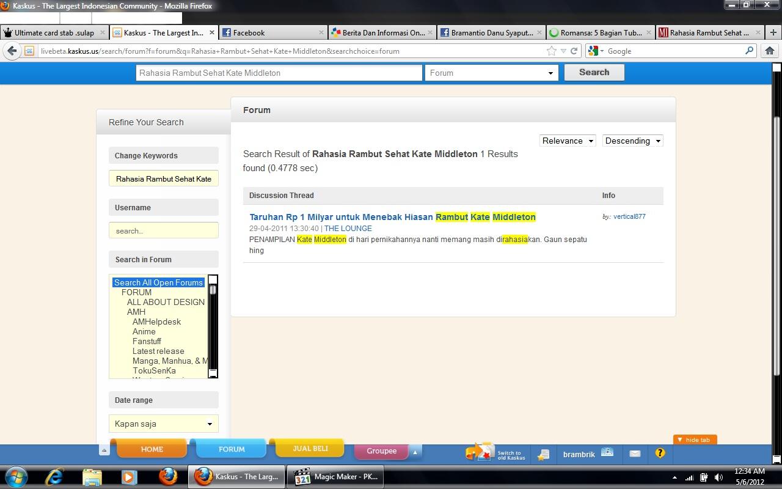Click the FORUM blue tab button
Image resolution: width=782 pixels, height=489 pixels.
click(232, 448)
